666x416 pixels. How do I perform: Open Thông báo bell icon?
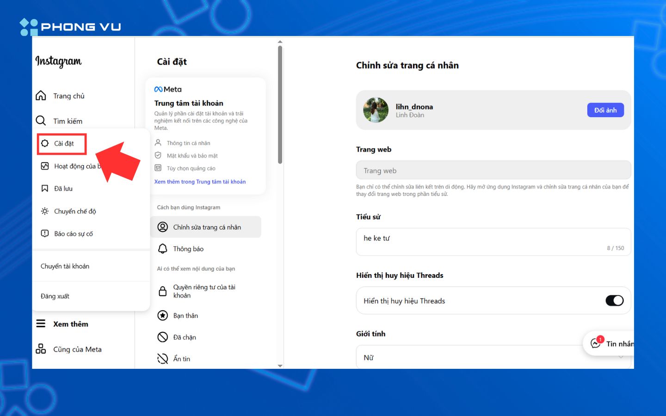[x=163, y=249]
